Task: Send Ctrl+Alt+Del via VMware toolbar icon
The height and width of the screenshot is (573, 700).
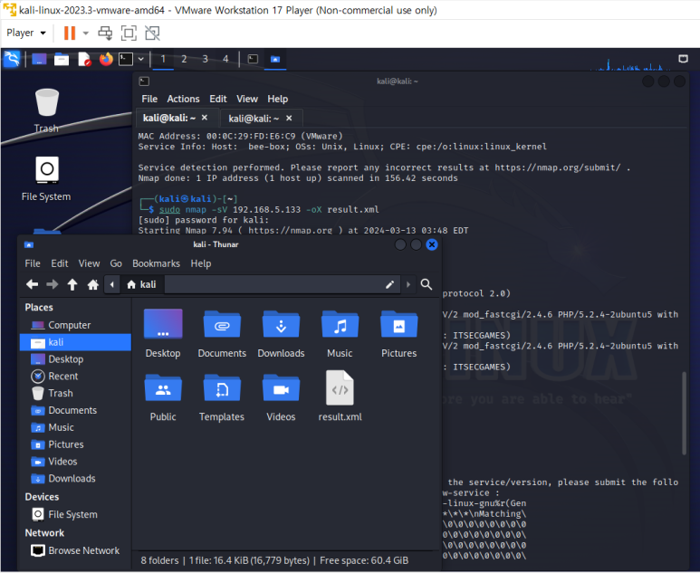Action: point(105,33)
